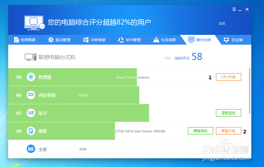264x167 pixels.
Task: Click the 处理器 score 59
Action: [x=19, y=77]
